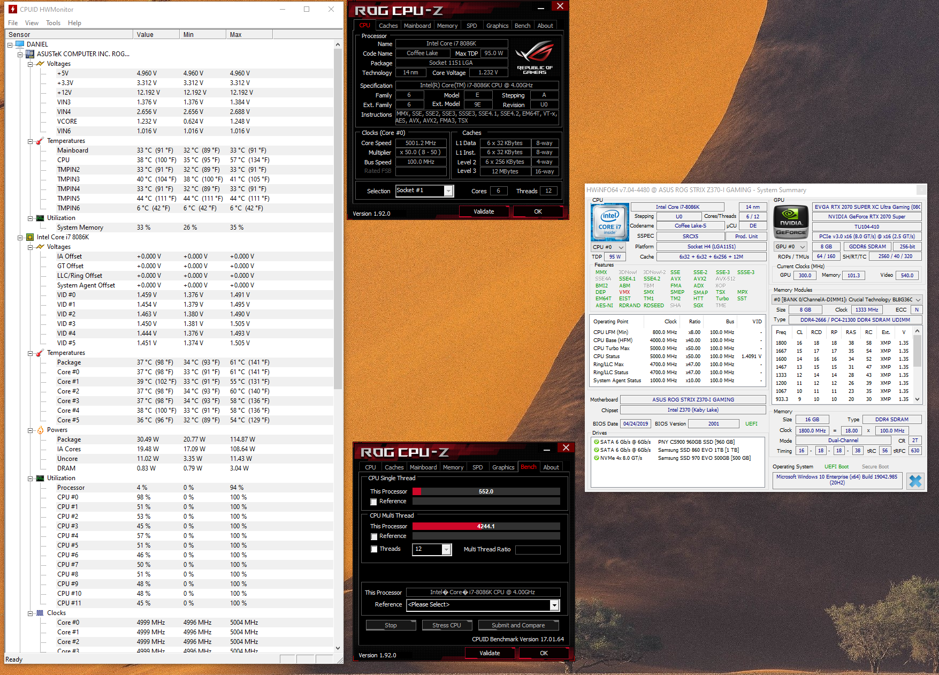Click the Voltages icon above IA Offset
939x675 pixels.
click(x=40, y=247)
